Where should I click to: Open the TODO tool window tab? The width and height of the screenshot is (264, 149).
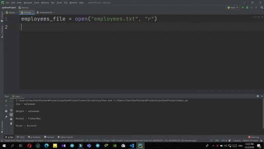[21, 137]
